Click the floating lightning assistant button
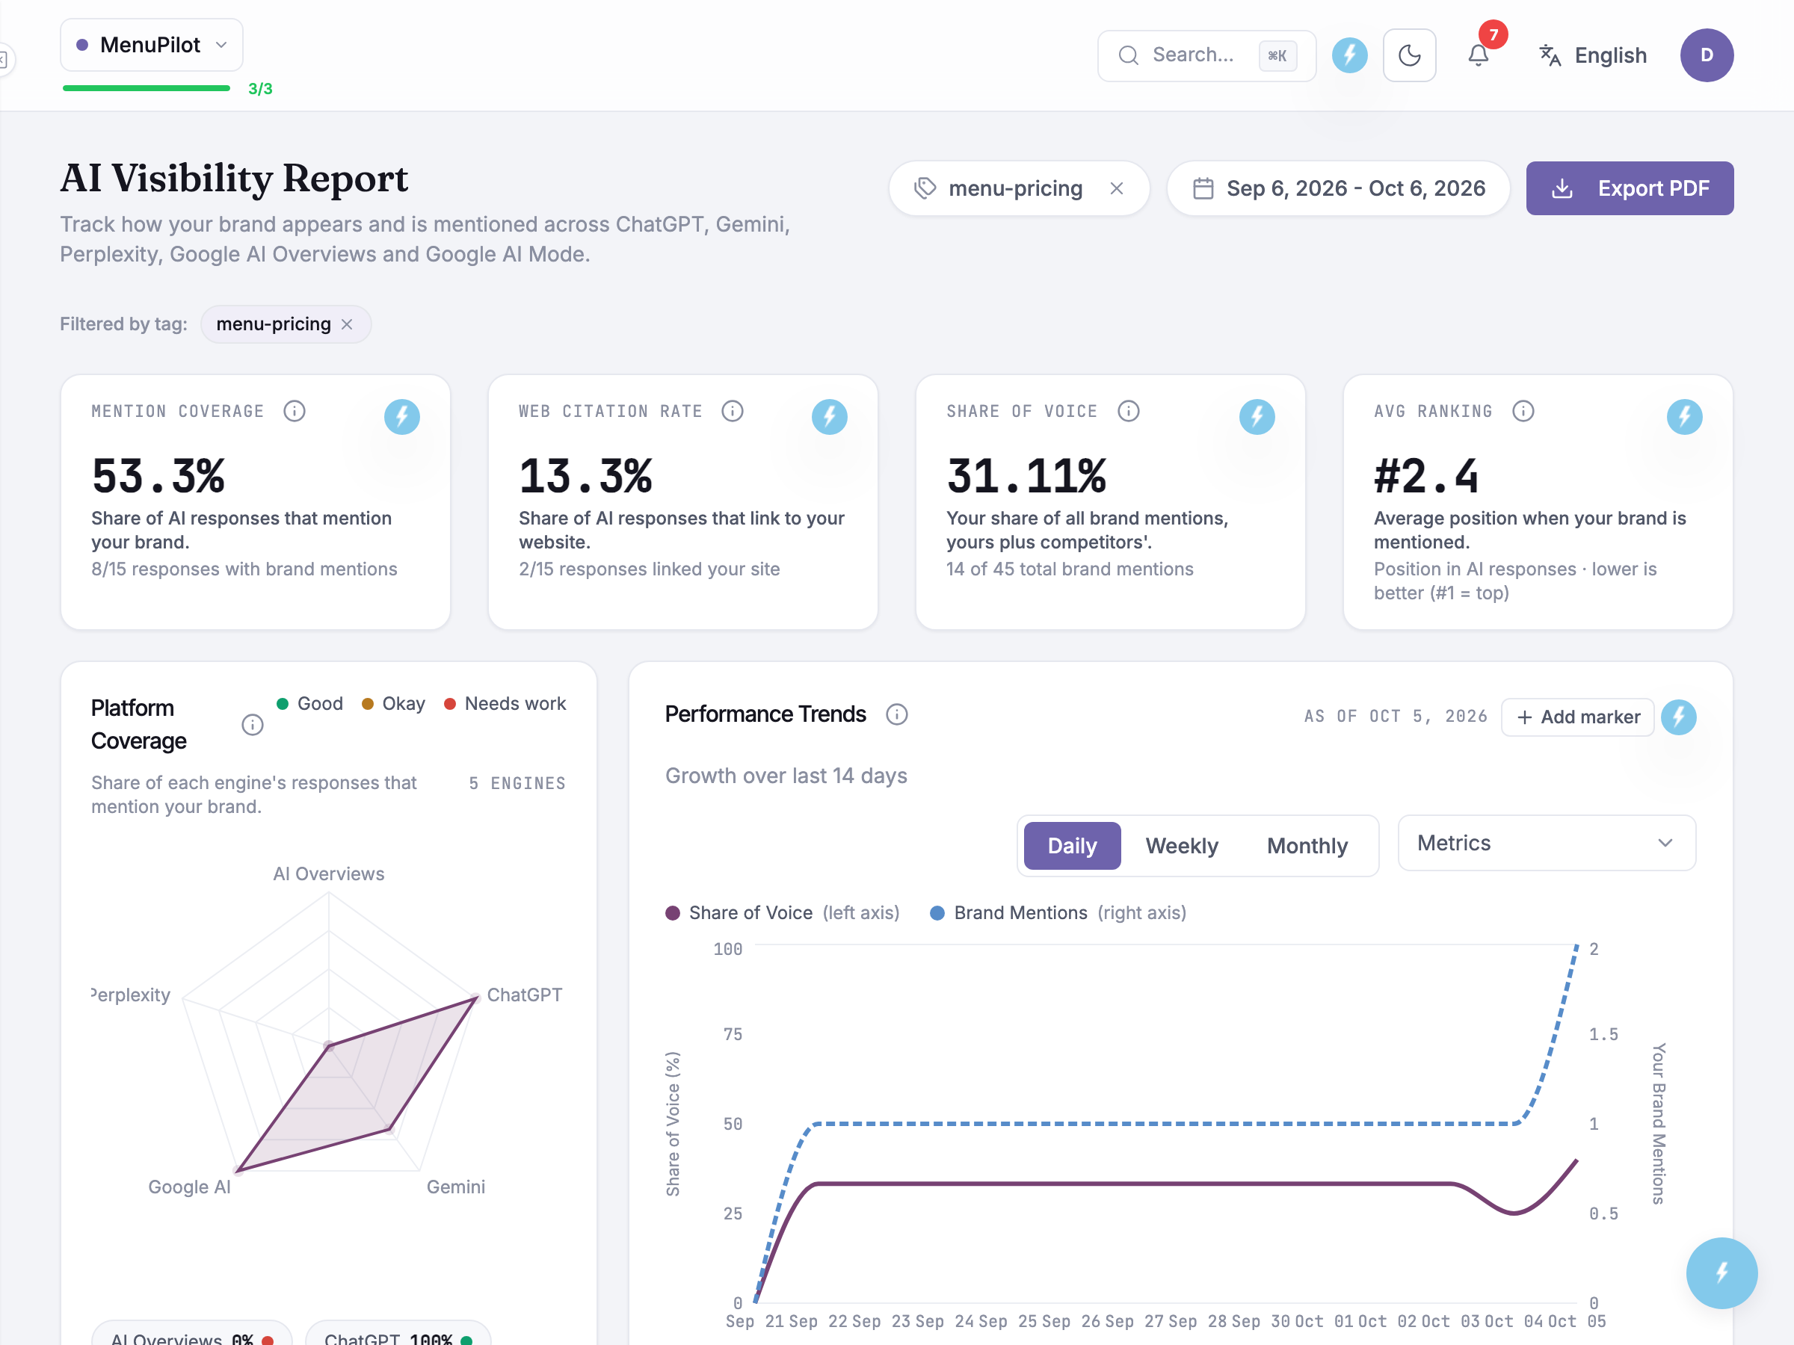 [x=1721, y=1272]
